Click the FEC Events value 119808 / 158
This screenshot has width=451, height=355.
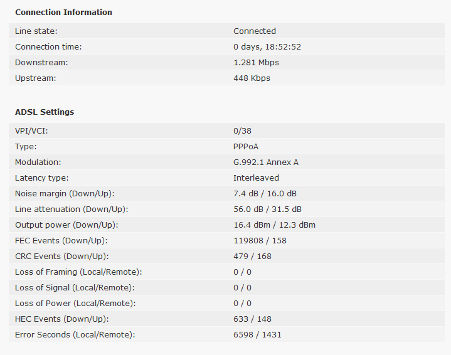pyautogui.click(x=260, y=240)
